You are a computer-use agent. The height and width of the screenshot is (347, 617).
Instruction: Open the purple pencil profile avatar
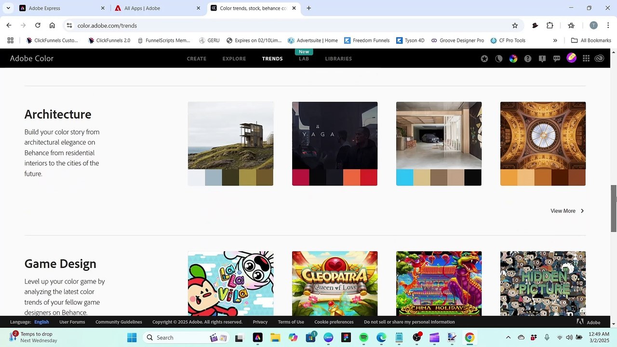point(572,58)
